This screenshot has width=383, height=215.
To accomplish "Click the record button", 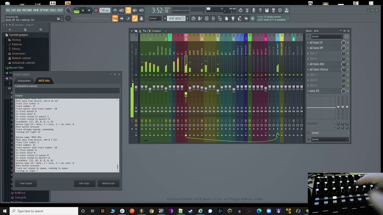I will 96,10.
